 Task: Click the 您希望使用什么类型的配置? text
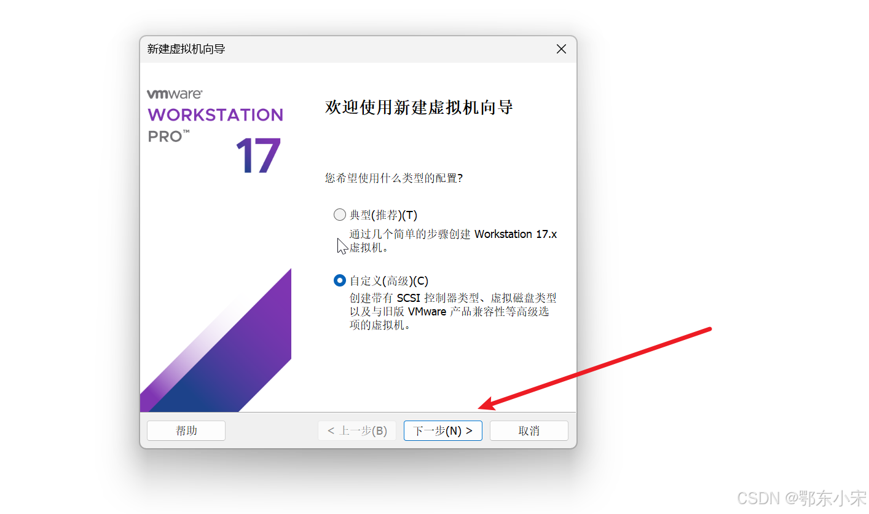pos(393,178)
